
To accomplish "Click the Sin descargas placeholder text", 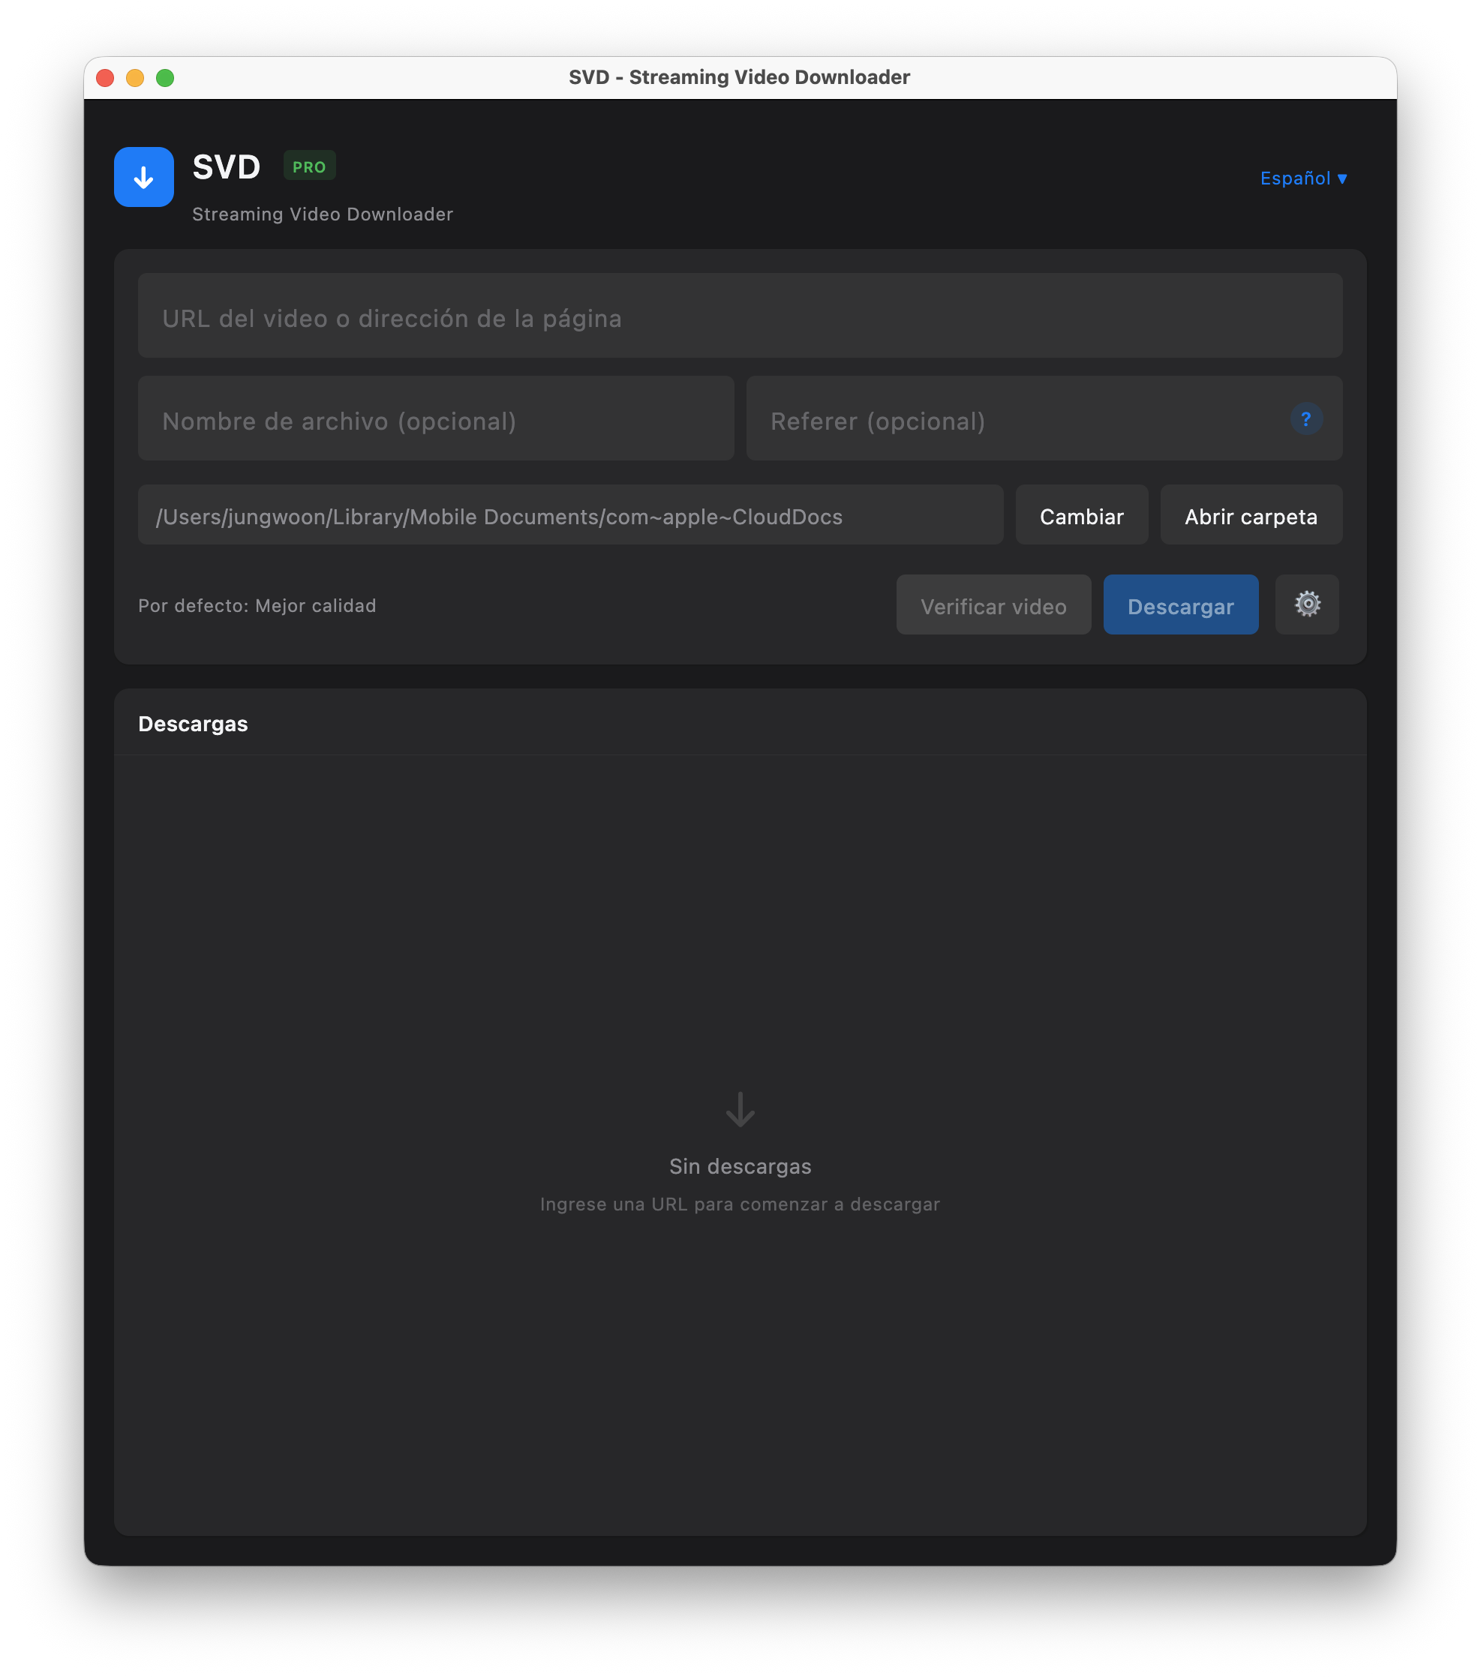I will pyautogui.click(x=740, y=1165).
